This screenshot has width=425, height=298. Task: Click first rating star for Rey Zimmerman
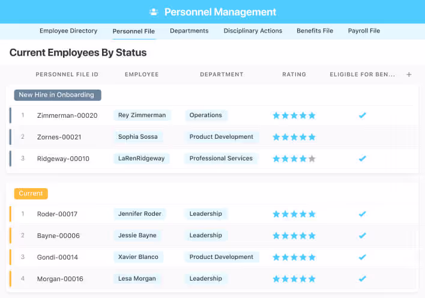tap(276, 115)
